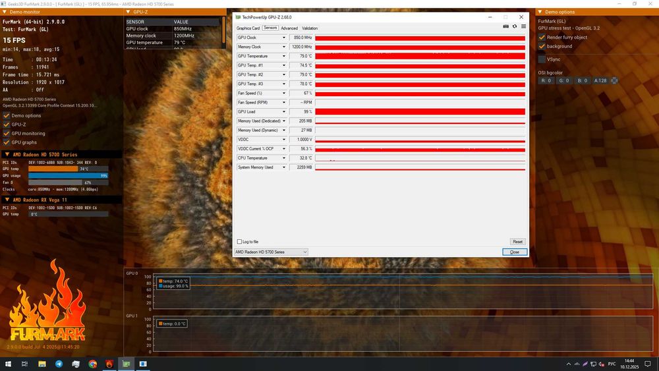Click the taskbar icon left of Chrome
This screenshot has width=659, height=371.
click(x=76, y=364)
